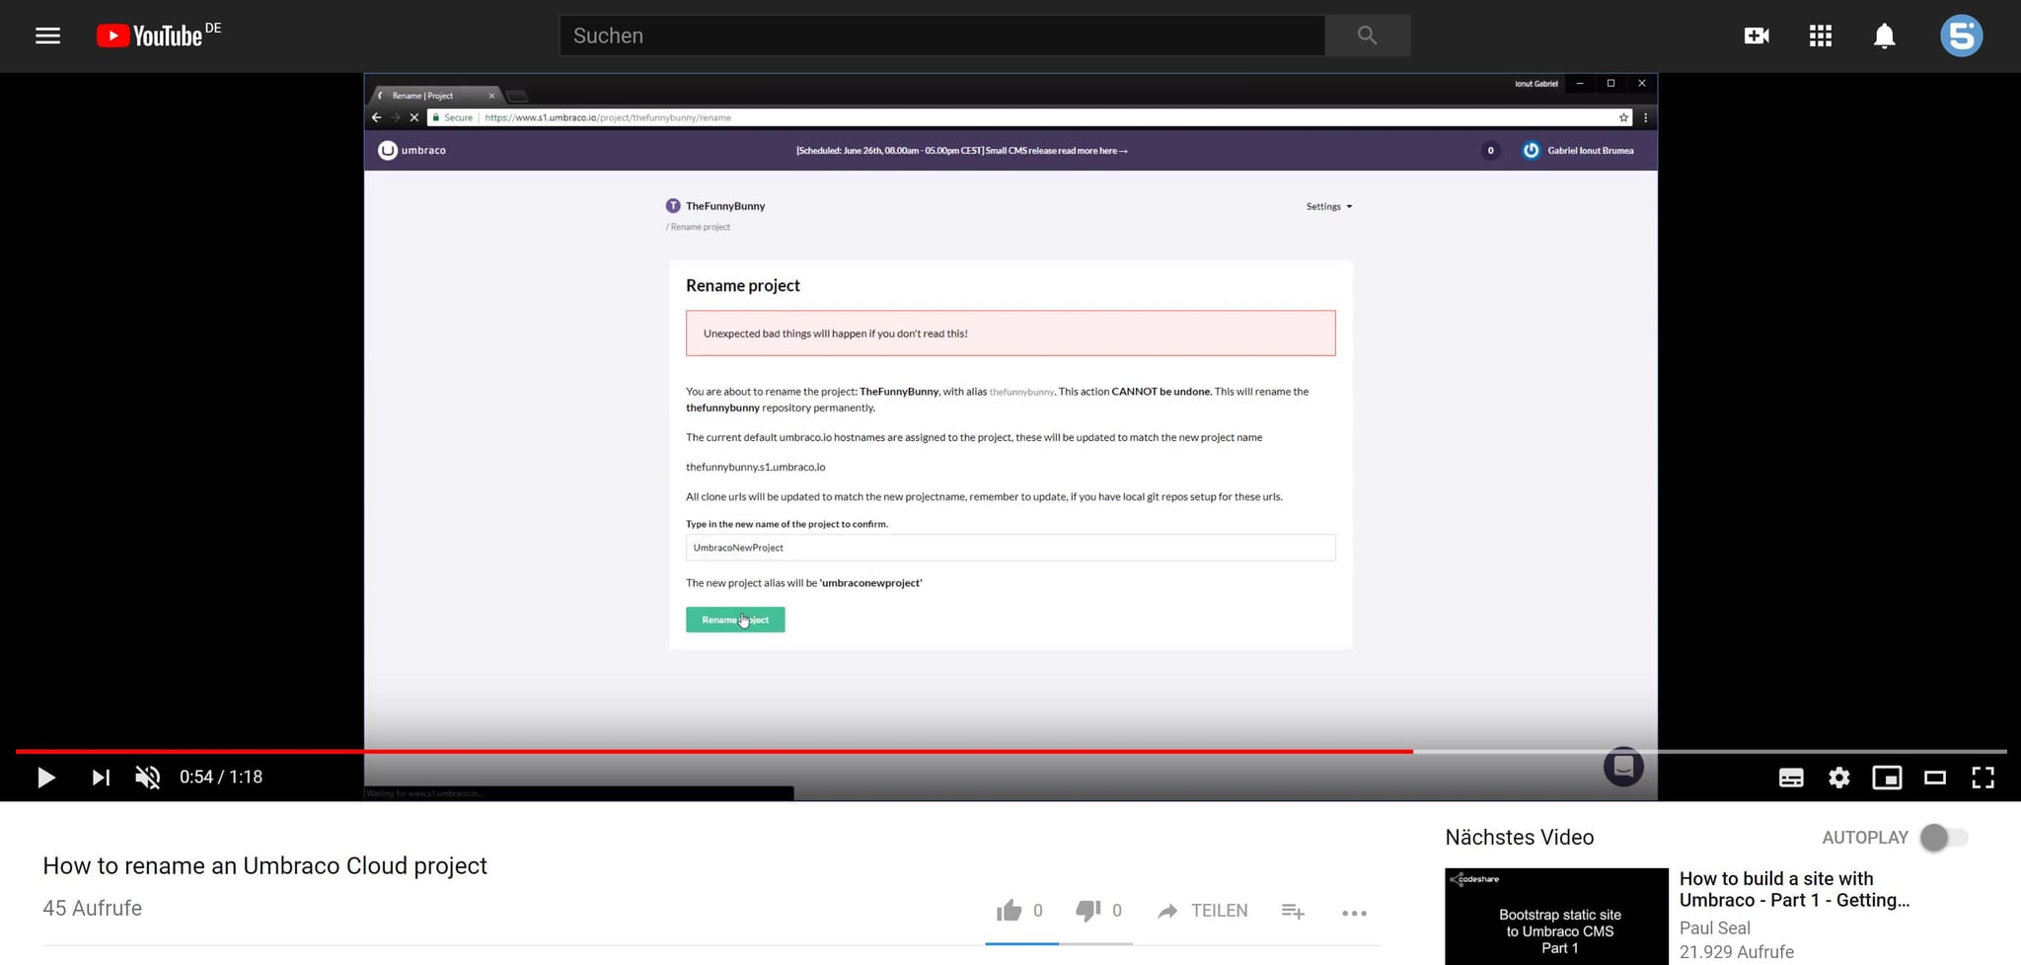This screenshot has height=965, width=2021.
Task: Click the Suchen search input field
Action: [x=941, y=37]
